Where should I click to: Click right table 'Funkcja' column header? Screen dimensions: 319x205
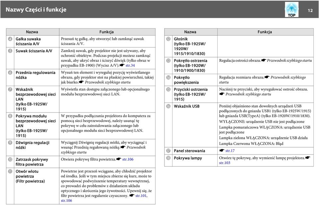(265, 32)
